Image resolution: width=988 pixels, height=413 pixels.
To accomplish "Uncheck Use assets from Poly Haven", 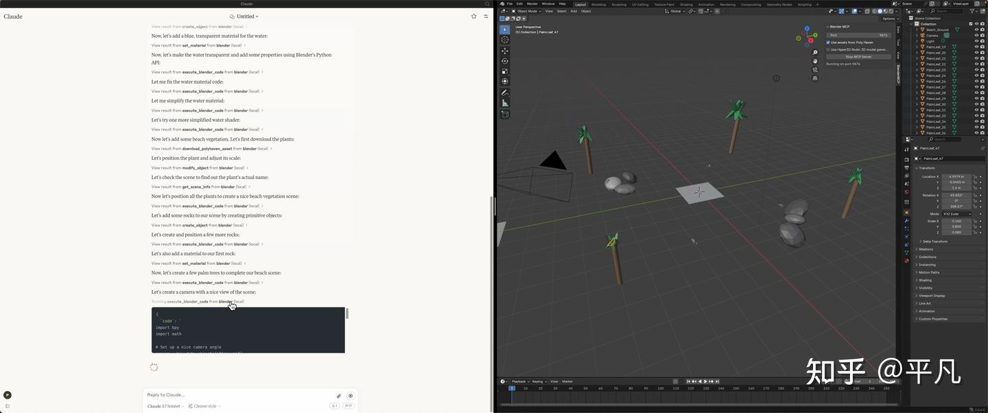I will [828, 42].
